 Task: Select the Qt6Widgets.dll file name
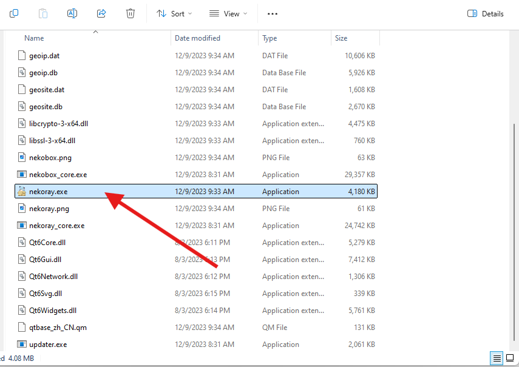pos(53,311)
